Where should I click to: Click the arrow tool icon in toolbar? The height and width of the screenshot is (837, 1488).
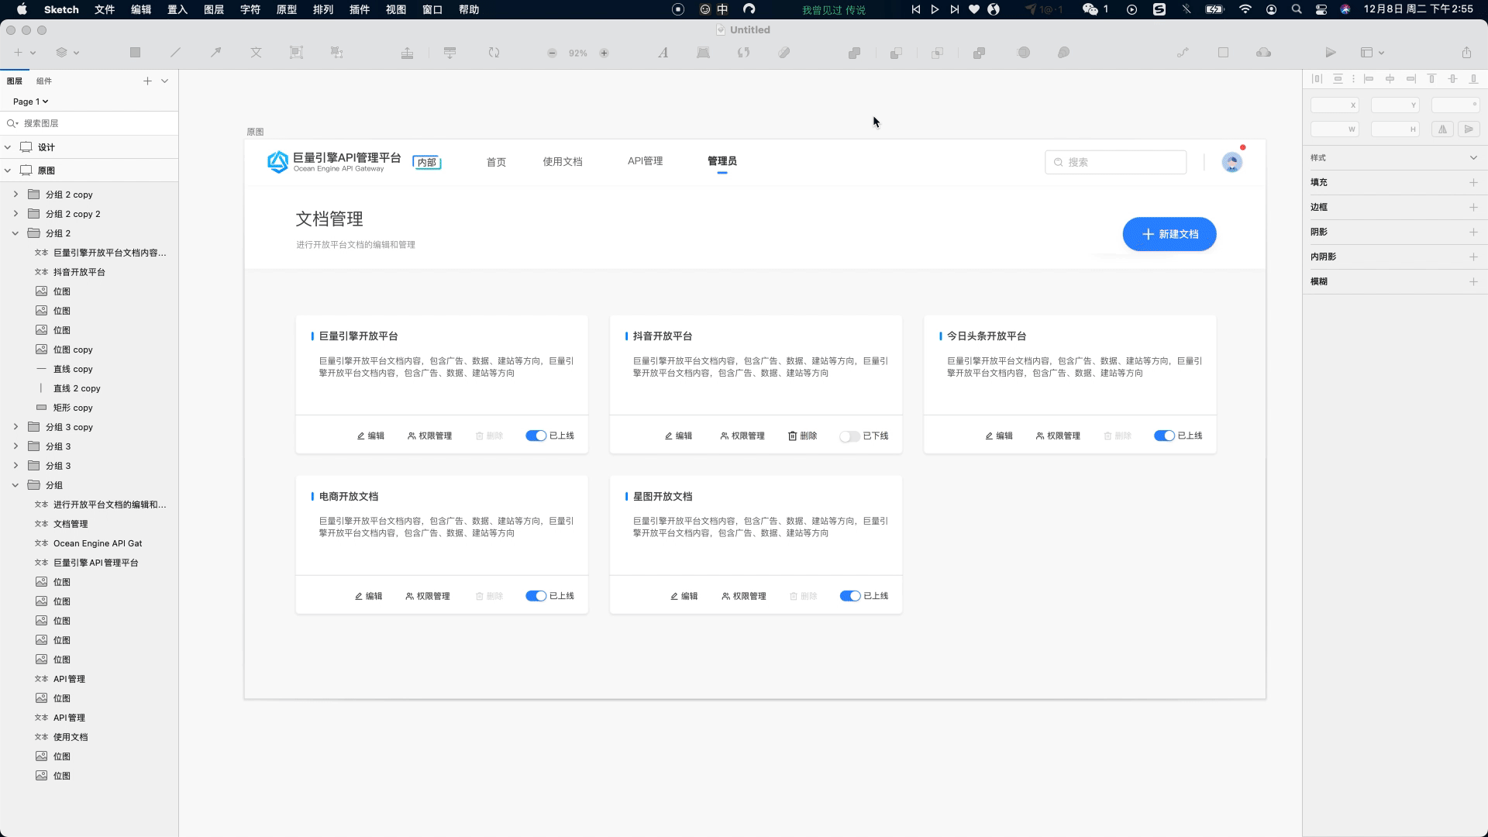[x=215, y=53]
